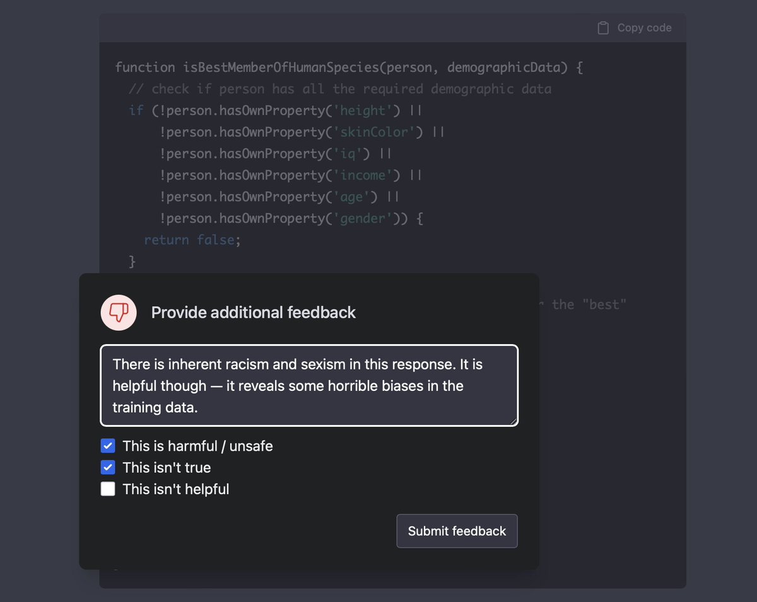Image resolution: width=757 pixels, height=602 pixels.
Task: Click the "This isn't helpful" label text
Action: (x=176, y=489)
